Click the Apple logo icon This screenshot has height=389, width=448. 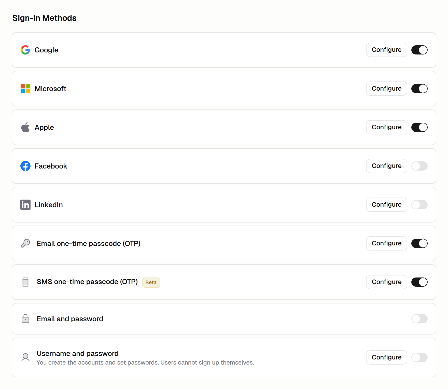pos(25,127)
